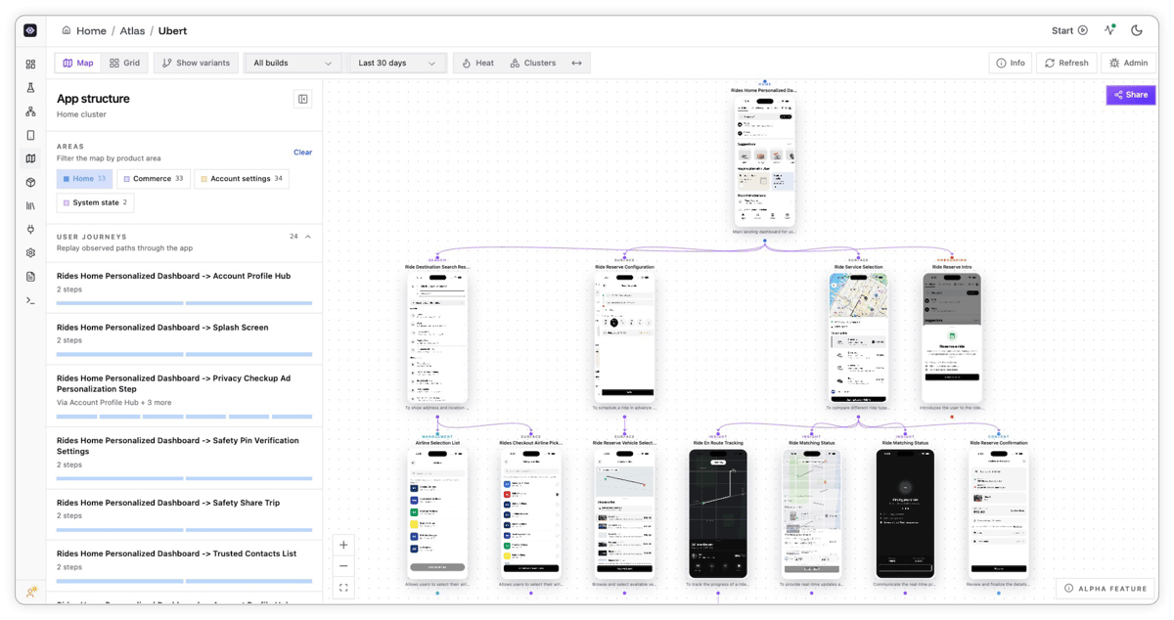Click the Ride Reserve Configuration screen thumbnail
This screenshot has height=620, width=1174.
click(x=624, y=337)
